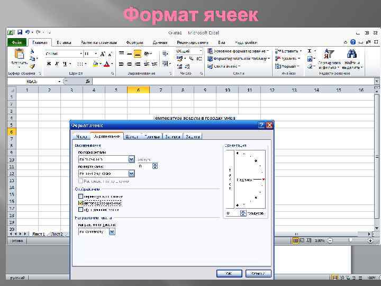This screenshot has height=286, width=381.
Task: Switch to the Защита tab in dialog
Action: (193, 137)
